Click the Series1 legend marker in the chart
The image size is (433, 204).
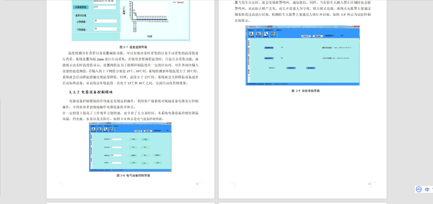pos(175,3)
